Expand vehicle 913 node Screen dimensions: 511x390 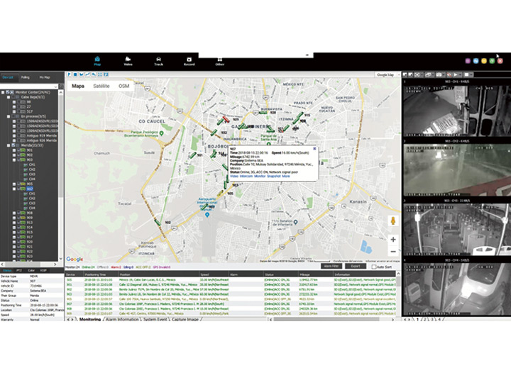(14, 223)
